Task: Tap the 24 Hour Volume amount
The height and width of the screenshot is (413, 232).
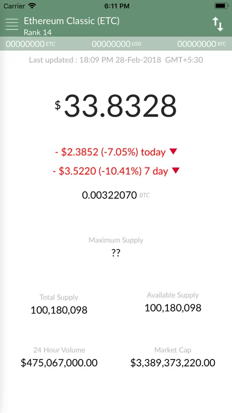Action: 59,363
